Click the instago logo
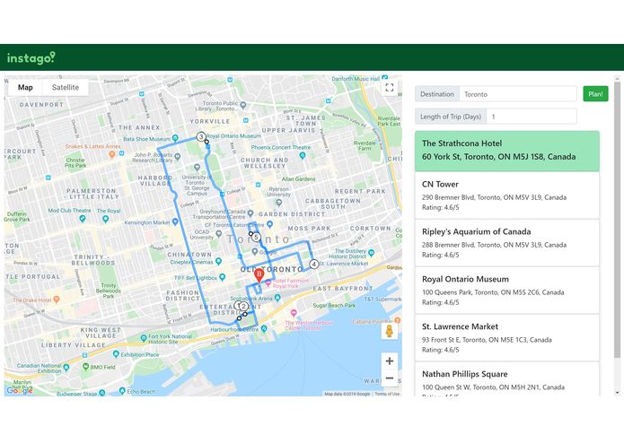Screen dimensions: 624x443 click(31, 58)
